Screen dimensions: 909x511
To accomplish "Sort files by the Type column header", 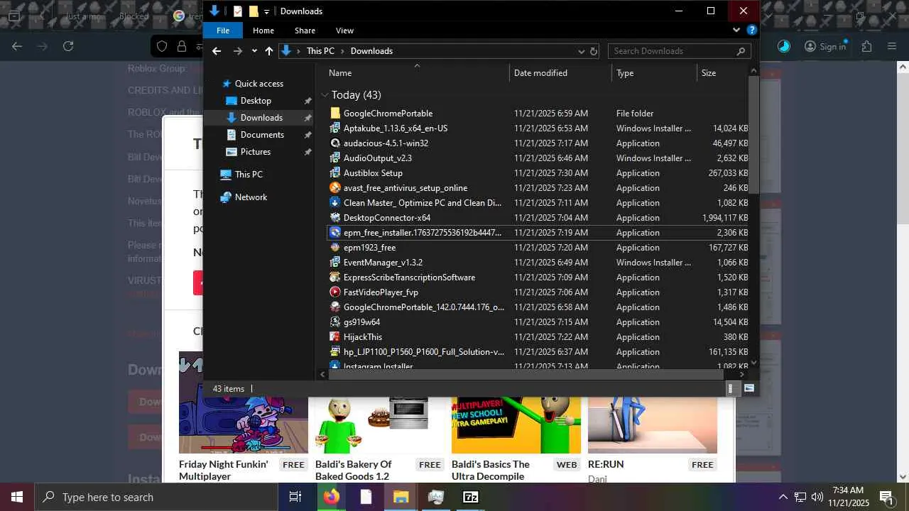I will point(625,73).
